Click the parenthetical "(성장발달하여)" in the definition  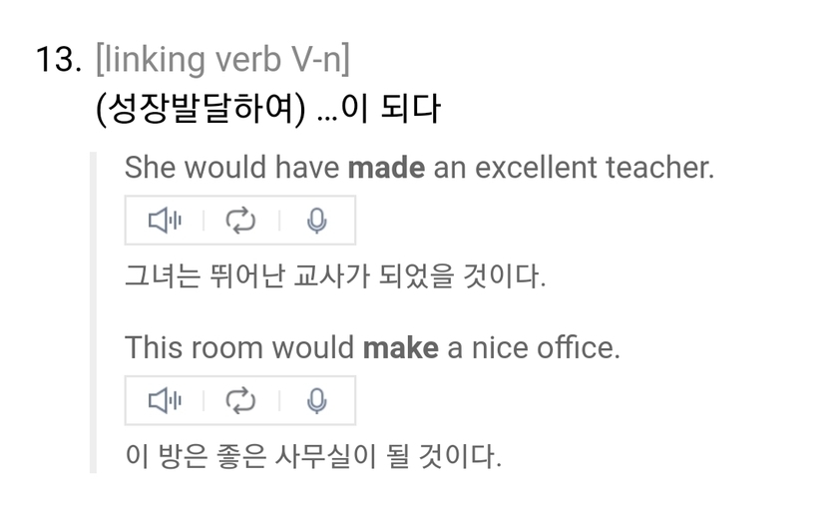coord(201,109)
